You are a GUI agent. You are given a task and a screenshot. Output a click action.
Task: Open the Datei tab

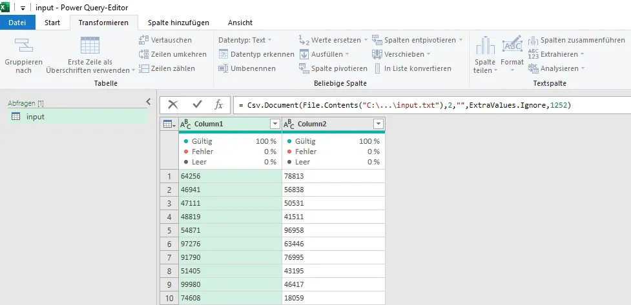[17, 23]
